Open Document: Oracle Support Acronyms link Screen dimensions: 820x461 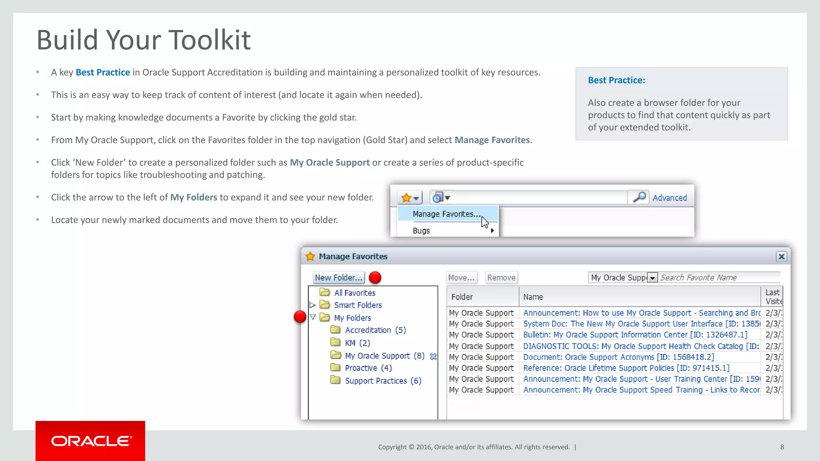tap(619, 357)
